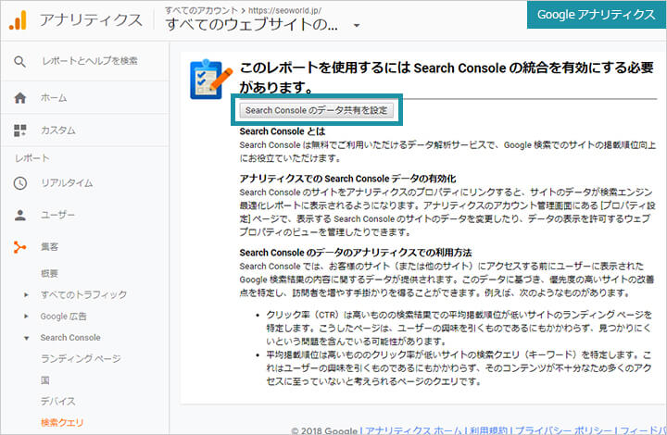
Task: Click the Users person icon
Action: point(20,216)
